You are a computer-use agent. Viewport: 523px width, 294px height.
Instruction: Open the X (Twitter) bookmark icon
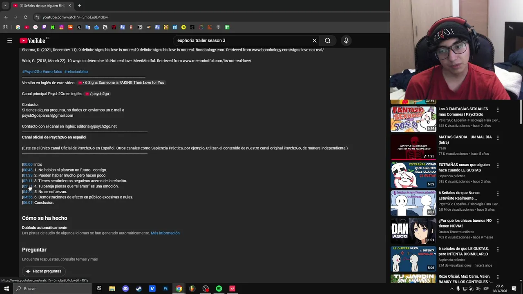click(79, 27)
